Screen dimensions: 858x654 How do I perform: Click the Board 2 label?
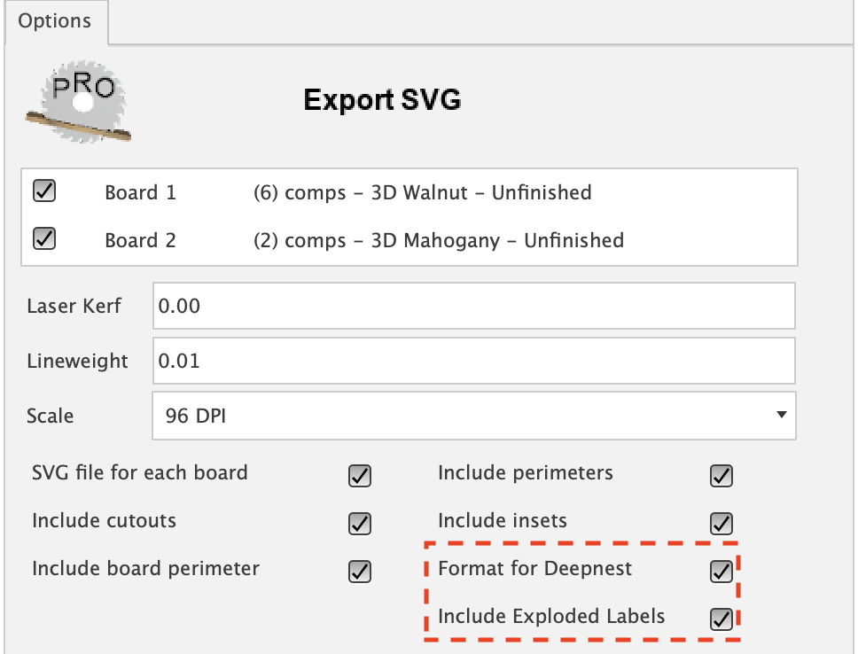pyautogui.click(x=140, y=240)
